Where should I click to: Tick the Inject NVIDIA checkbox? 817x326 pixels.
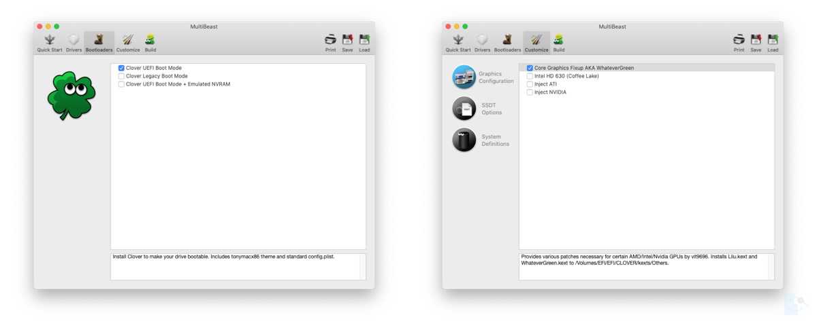pyautogui.click(x=530, y=92)
